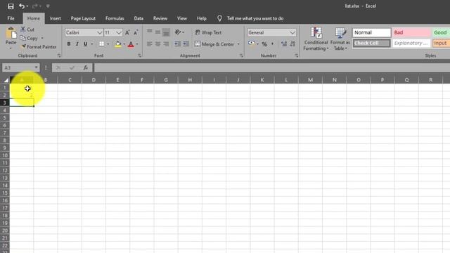
Task: Apply the Accounting number format
Action: click(252, 44)
